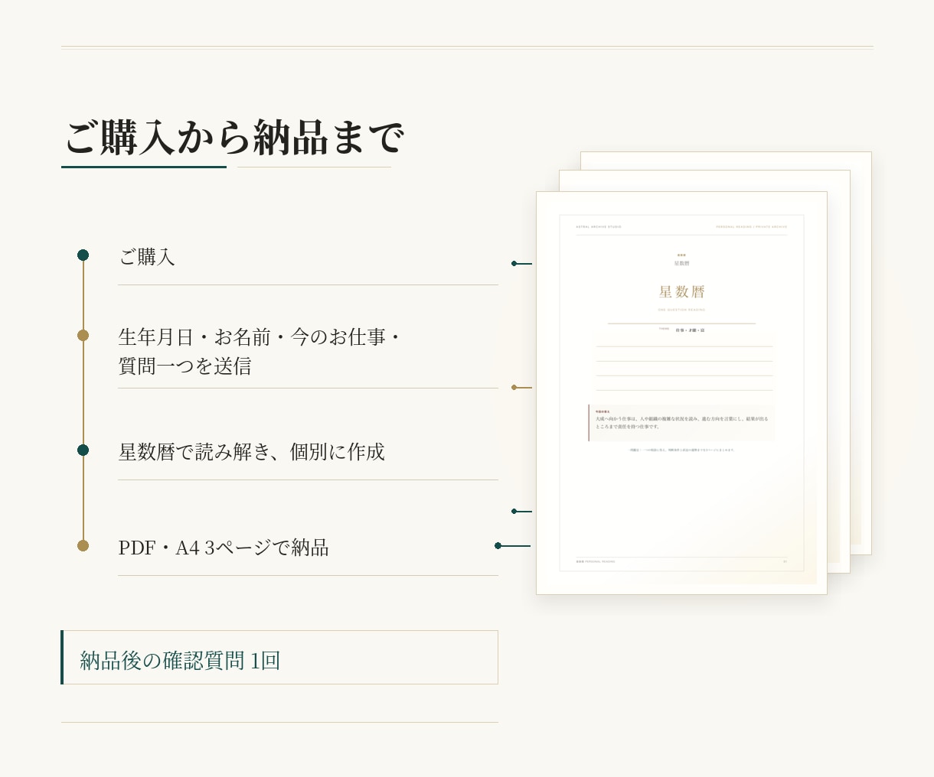The image size is (934, 777).
Task: Click the gold timeline dot beside 生年月日 step
Action: [x=83, y=335]
